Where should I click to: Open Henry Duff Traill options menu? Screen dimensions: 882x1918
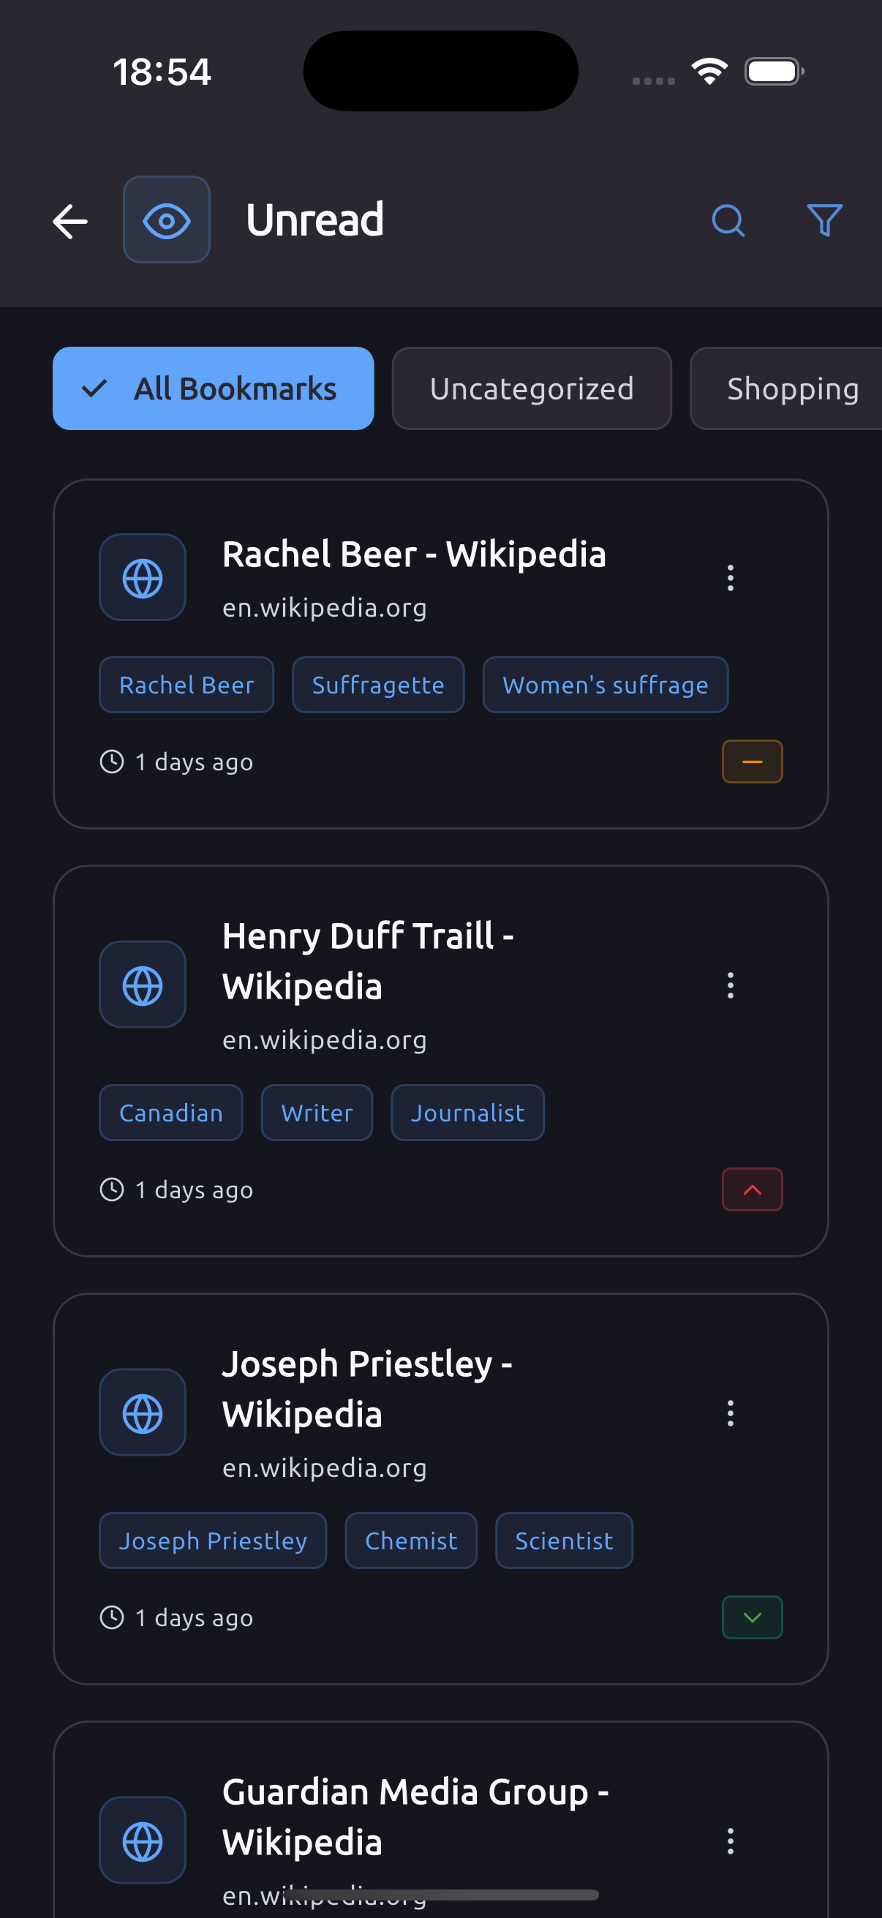coord(730,985)
